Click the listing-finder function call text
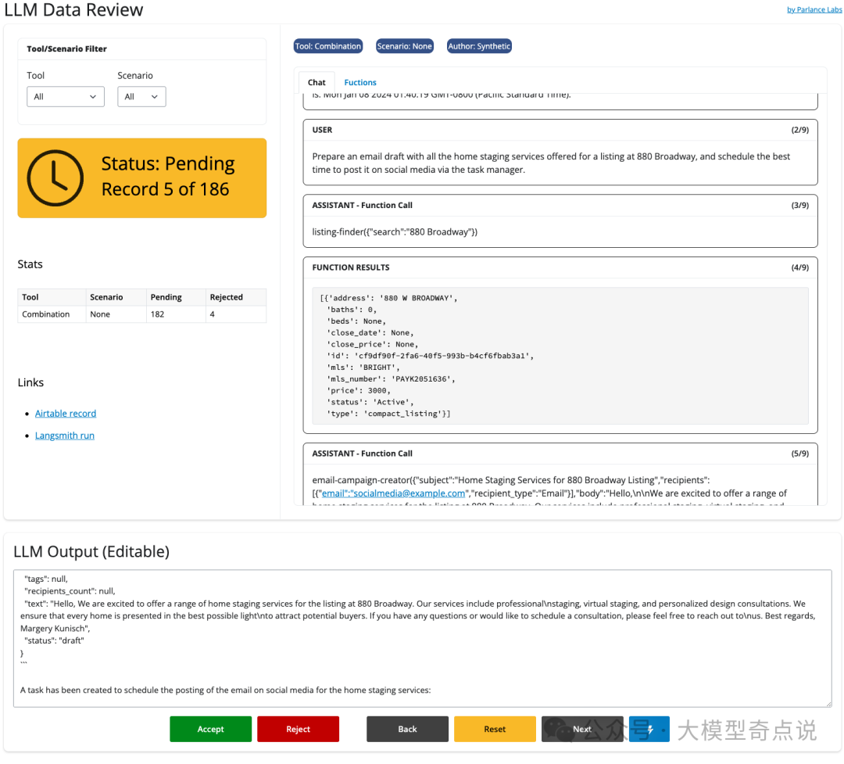The image size is (844, 764). [x=395, y=232]
